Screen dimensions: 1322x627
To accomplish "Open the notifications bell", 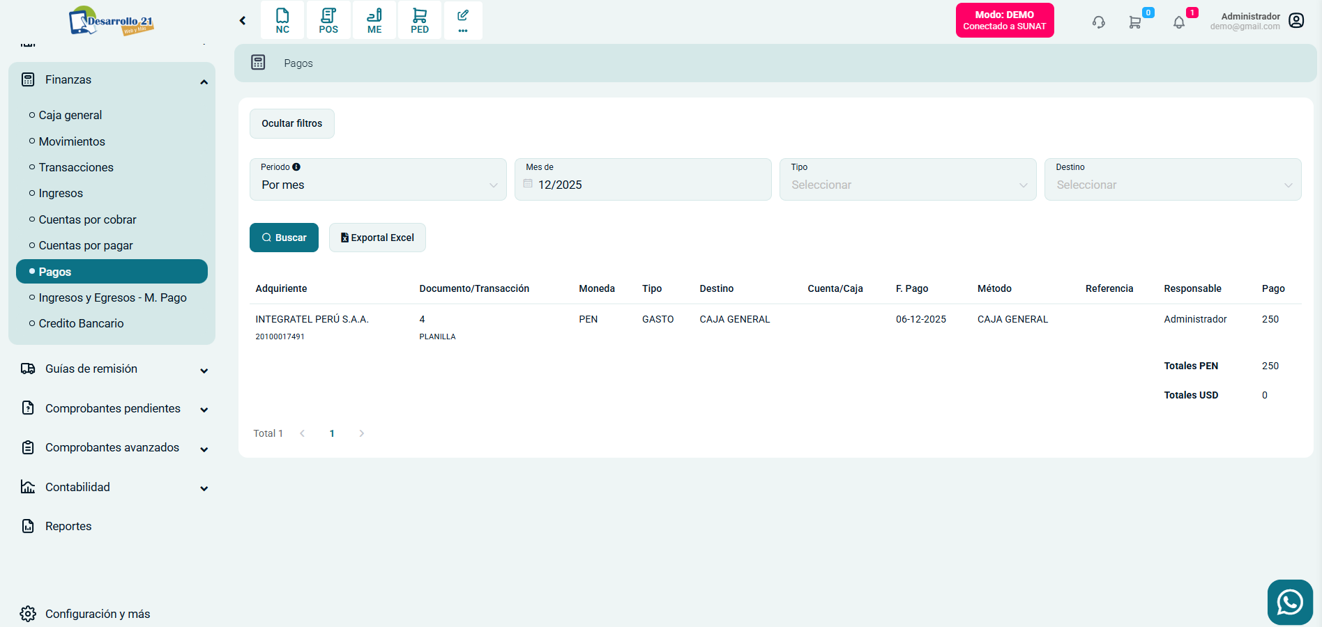I will pos(1179,22).
